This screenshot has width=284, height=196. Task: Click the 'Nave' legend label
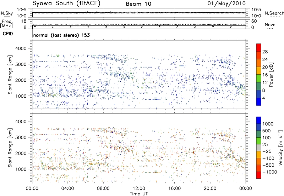(x=270, y=24)
